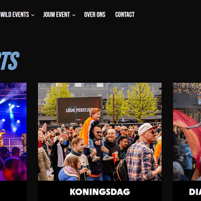Click the KONINGSDAG card title
The image size is (201, 201).
click(100, 192)
